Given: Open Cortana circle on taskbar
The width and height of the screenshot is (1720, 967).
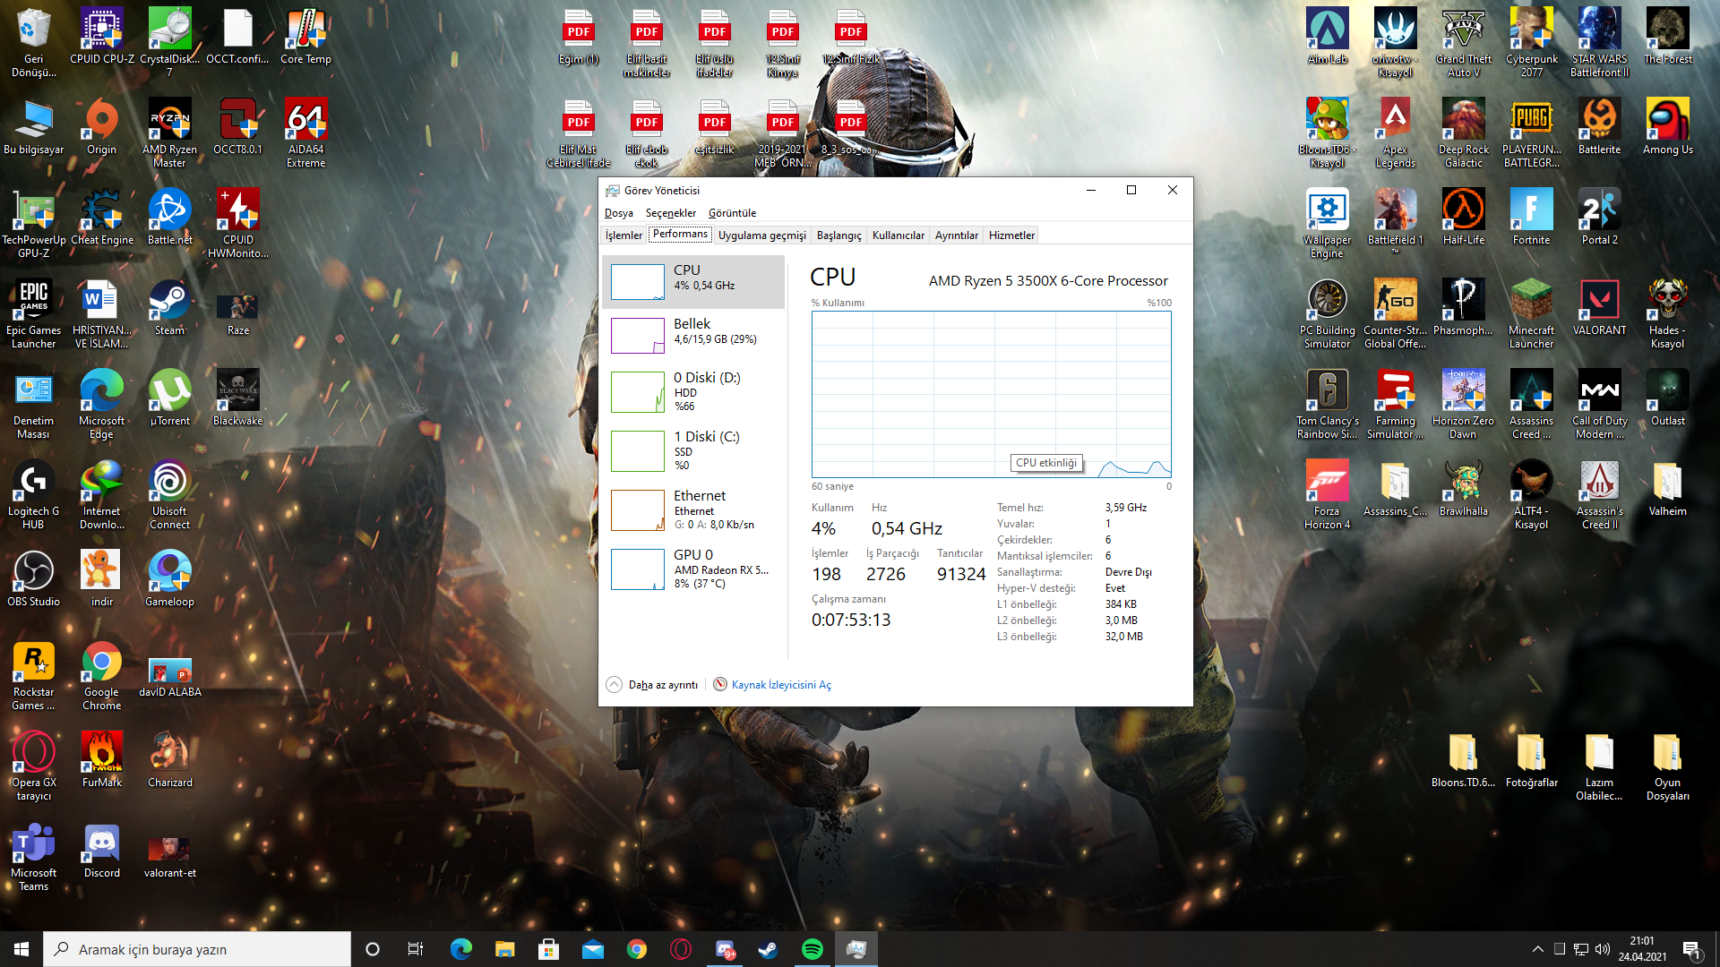Looking at the screenshot, I should tap(373, 949).
